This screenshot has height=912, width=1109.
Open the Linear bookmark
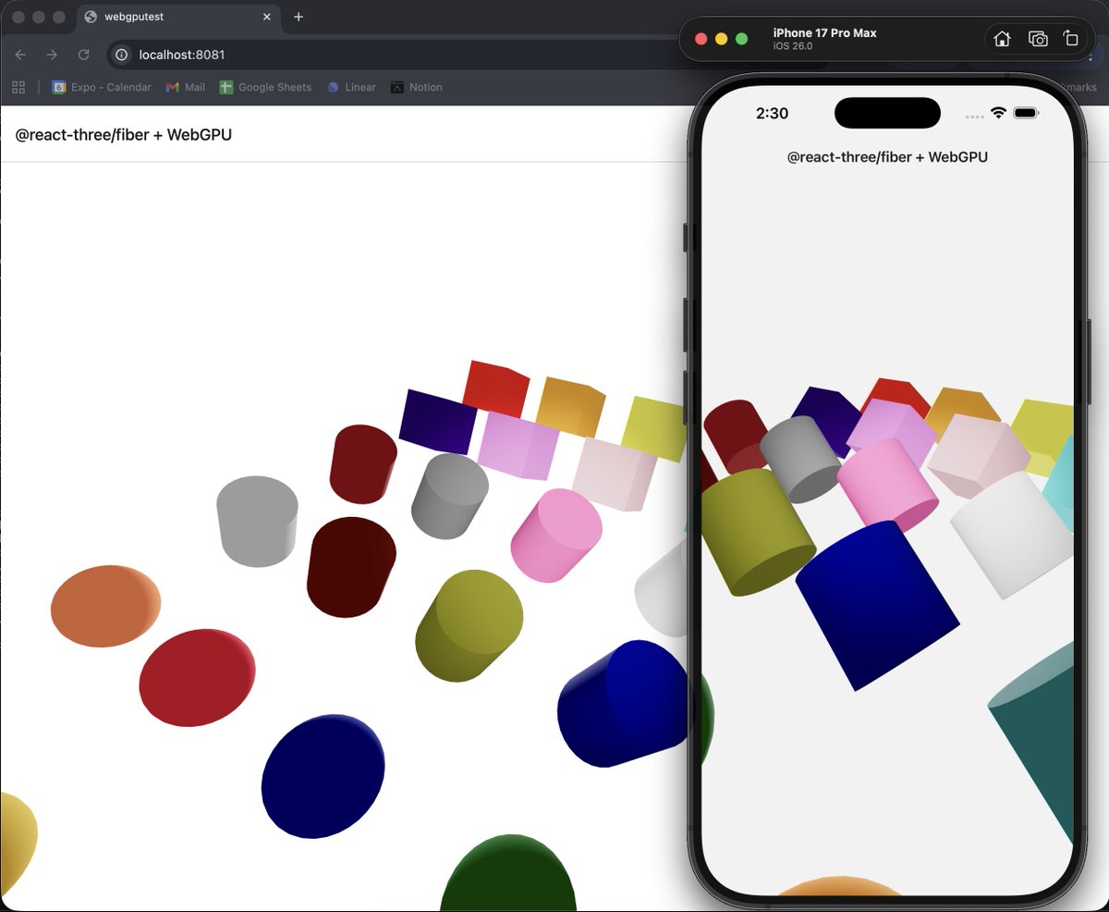point(351,87)
